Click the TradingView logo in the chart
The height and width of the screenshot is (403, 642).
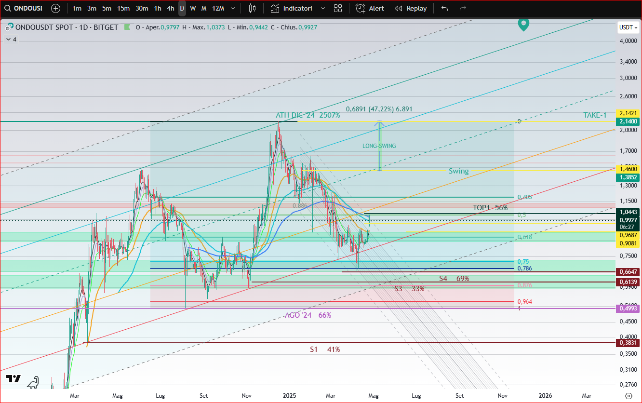13,379
